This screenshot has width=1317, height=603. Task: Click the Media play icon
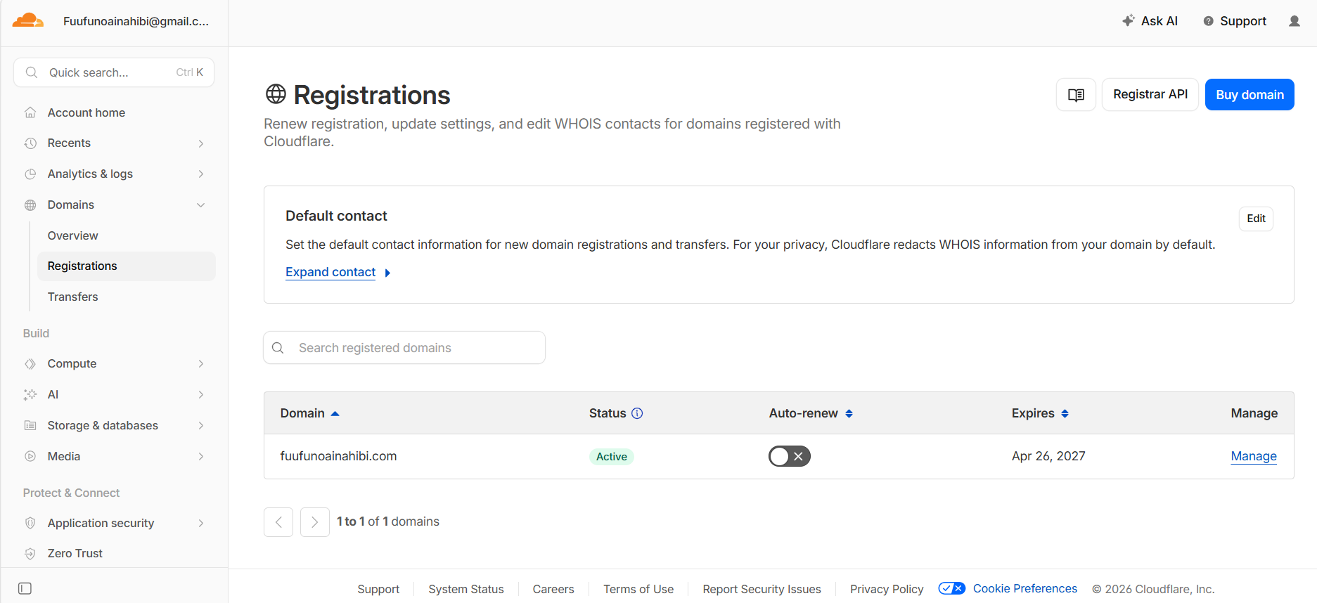point(30,457)
